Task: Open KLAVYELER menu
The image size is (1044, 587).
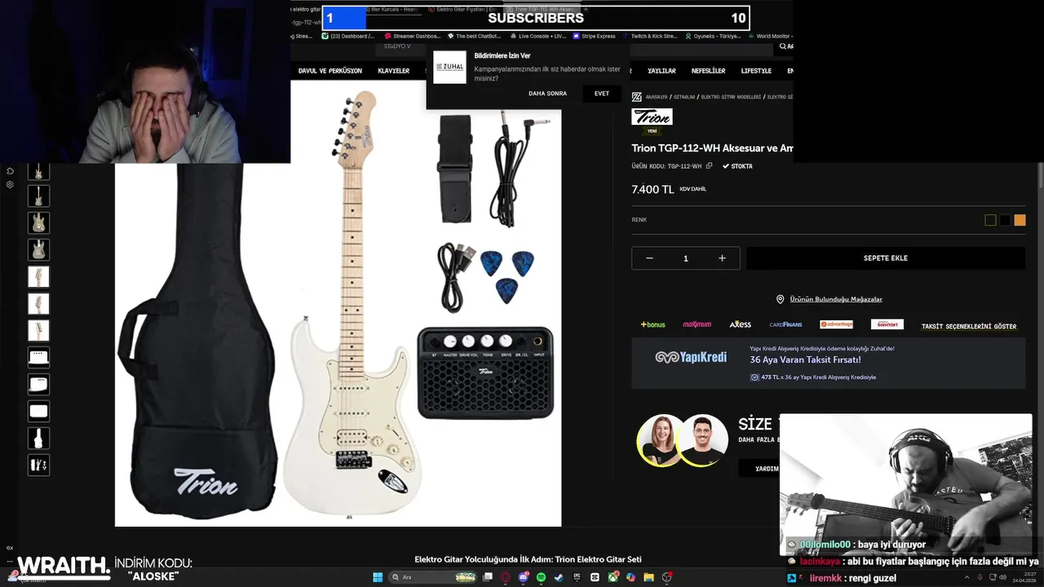Action: [x=394, y=71]
